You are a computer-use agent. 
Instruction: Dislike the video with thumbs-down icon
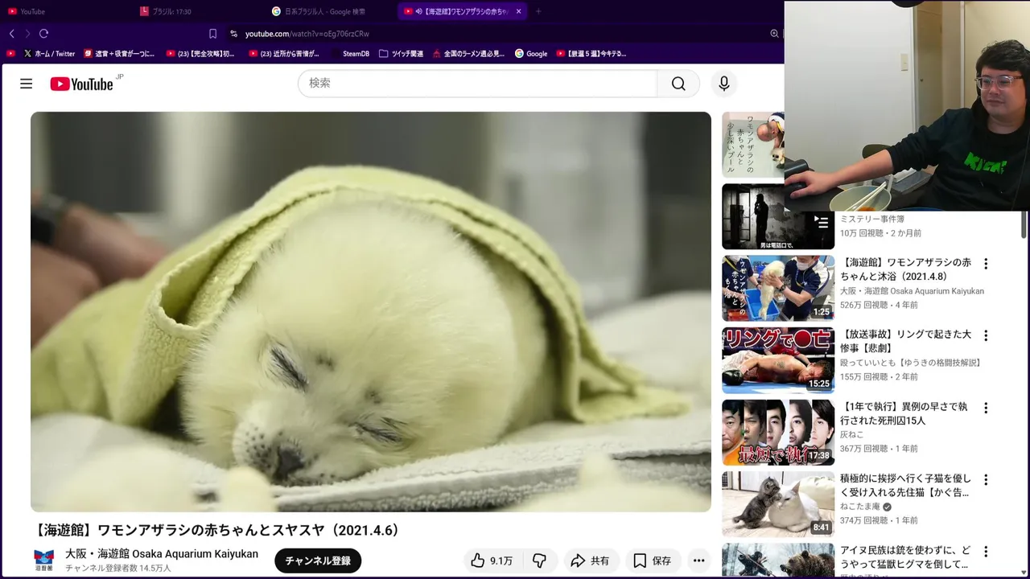[540, 561]
